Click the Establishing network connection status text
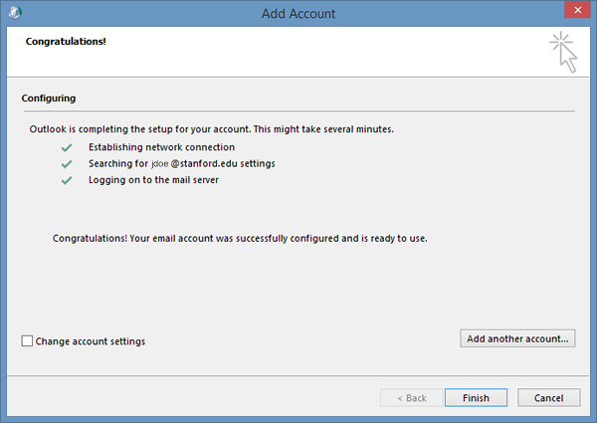 pyautogui.click(x=168, y=147)
